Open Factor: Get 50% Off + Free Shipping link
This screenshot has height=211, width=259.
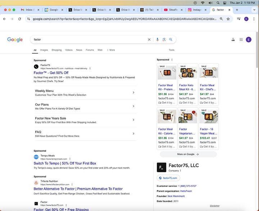[61, 209]
